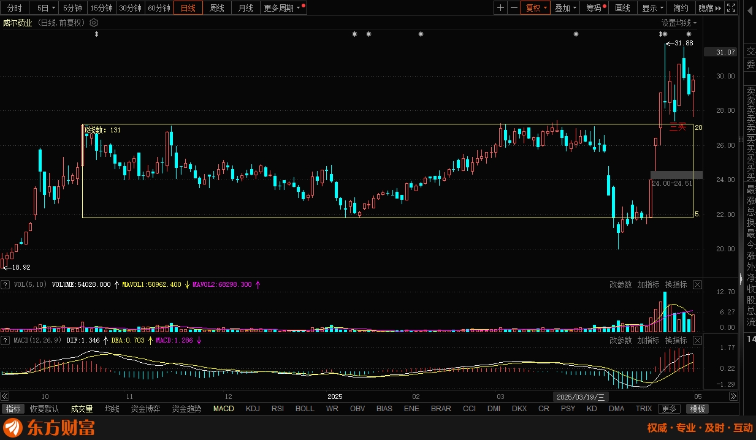The height and width of the screenshot is (440, 756).
Task: Open the 复权 dropdown
Action: 535,8
